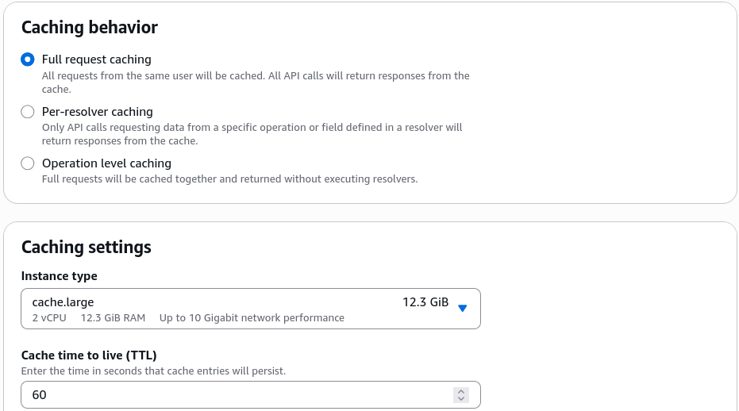Enable the Operation level caching radio button
Viewport: 739px width, 411px height.
coord(27,163)
